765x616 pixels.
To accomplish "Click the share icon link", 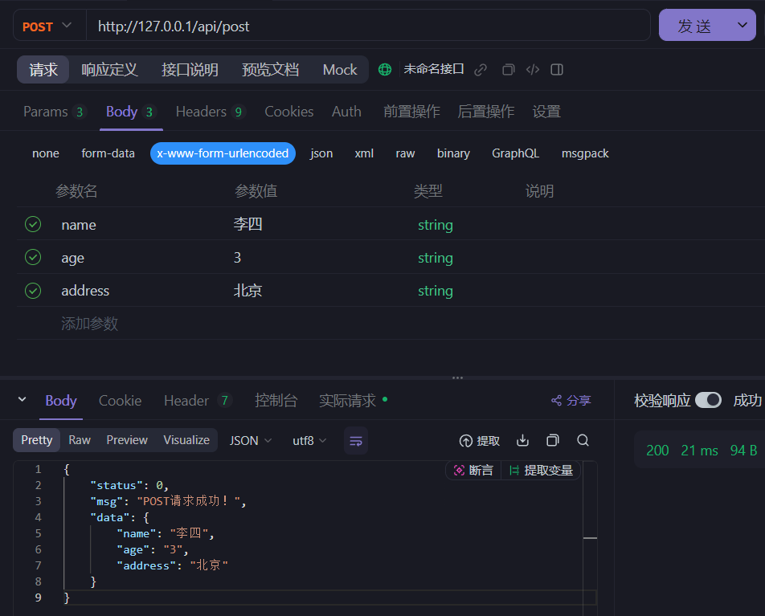I will pyautogui.click(x=571, y=401).
